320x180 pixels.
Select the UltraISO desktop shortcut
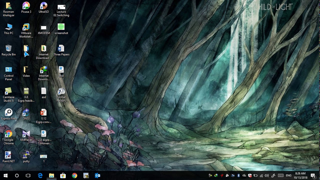pos(44,7)
